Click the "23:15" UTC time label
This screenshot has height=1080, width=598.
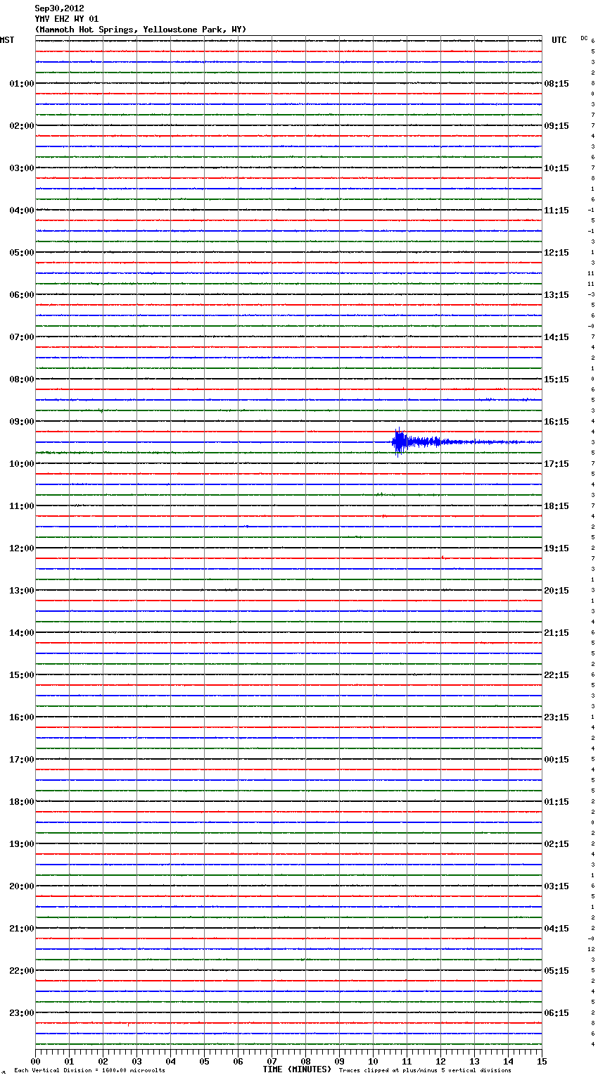556,717
